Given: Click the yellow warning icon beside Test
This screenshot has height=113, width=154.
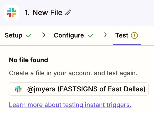Looking at the screenshot, I should coord(134,35).
